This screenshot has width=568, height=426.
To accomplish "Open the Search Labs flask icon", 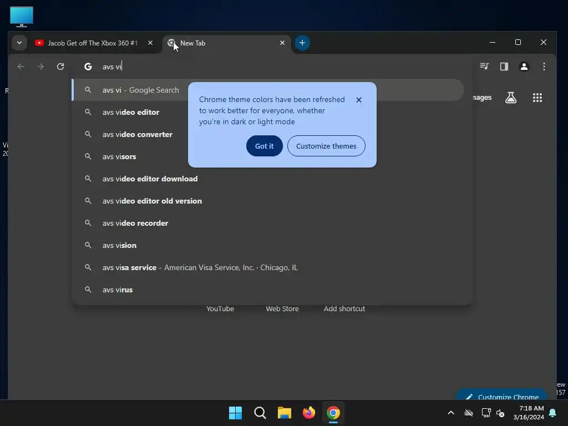I will pyautogui.click(x=511, y=98).
